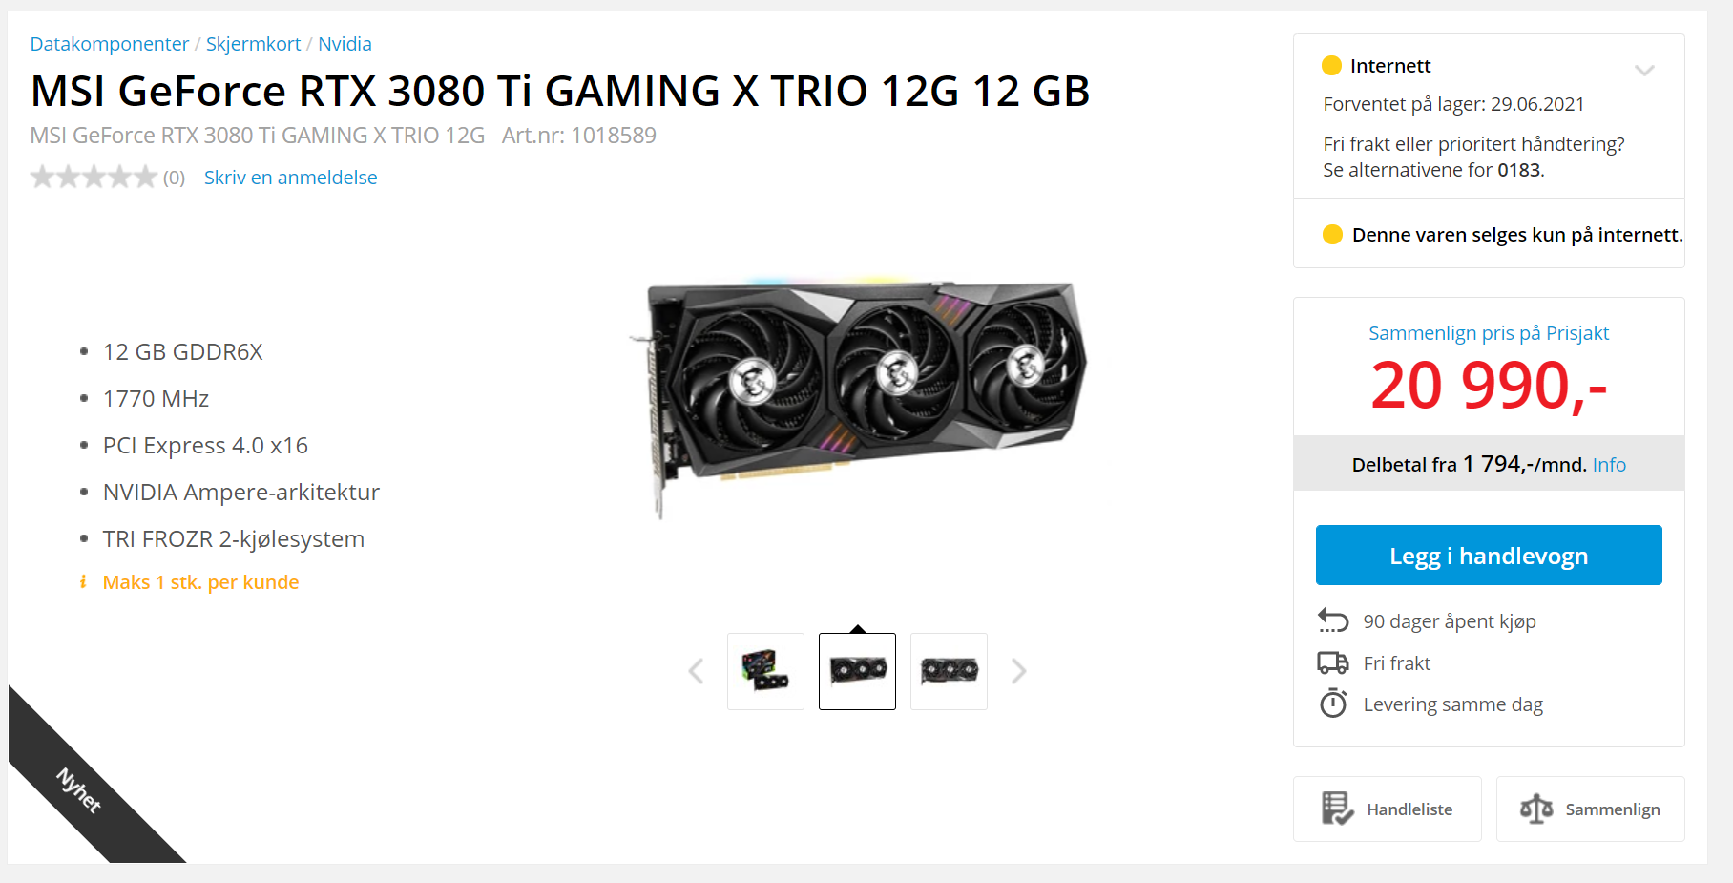Click the Fri frakt truck icon
Screen dimensions: 1733x883
pyautogui.click(x=1333, y=662)
